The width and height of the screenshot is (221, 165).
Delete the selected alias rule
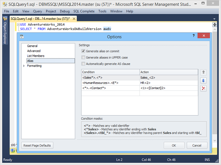(203, 88)
